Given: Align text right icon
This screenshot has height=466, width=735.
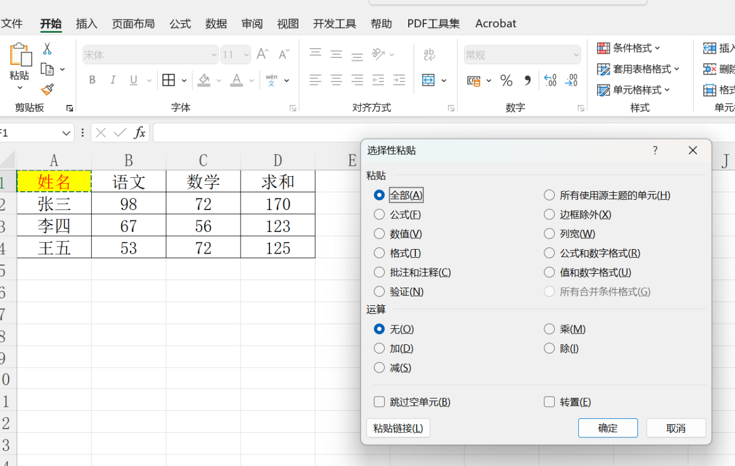Looking at the screenshot, I should tap(357, 80).
